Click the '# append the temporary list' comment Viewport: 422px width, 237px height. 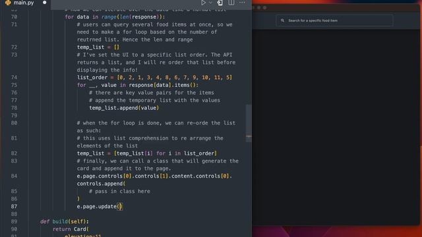coord(154,100)
